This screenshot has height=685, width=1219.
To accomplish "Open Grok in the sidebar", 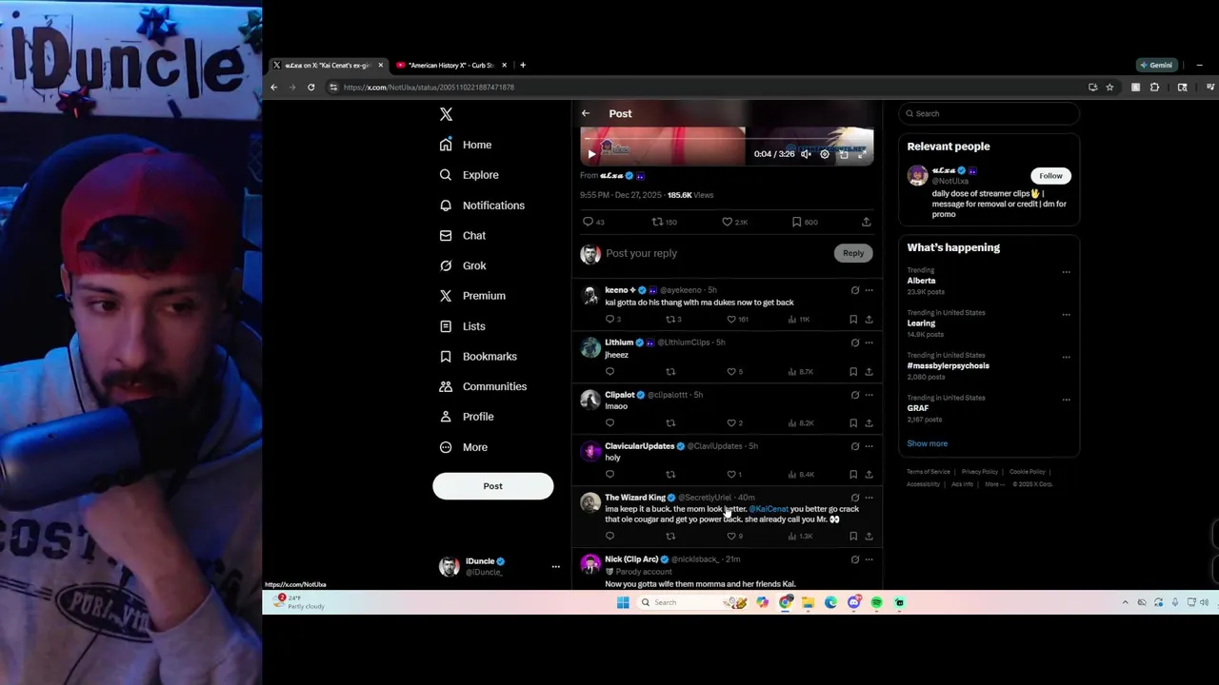I will point(463,265).
